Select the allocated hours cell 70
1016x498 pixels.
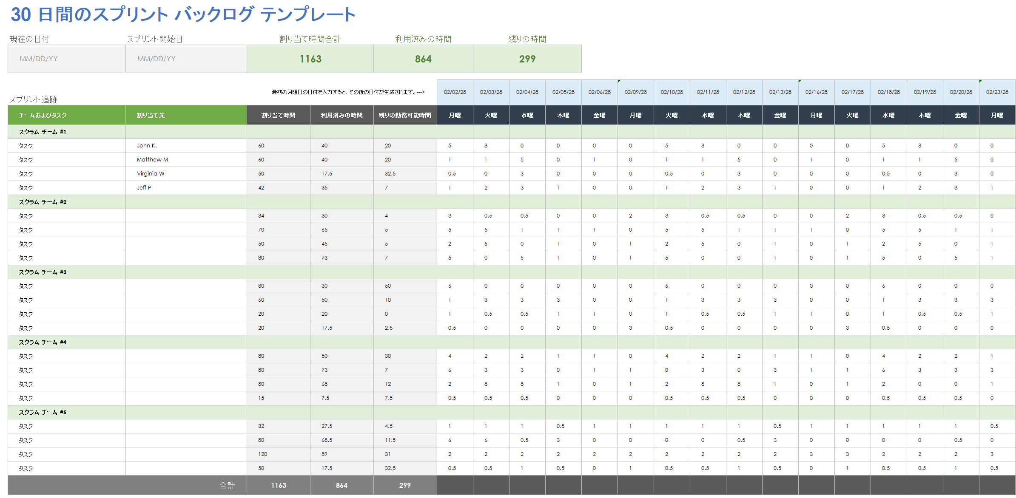(x=279, y=230)
